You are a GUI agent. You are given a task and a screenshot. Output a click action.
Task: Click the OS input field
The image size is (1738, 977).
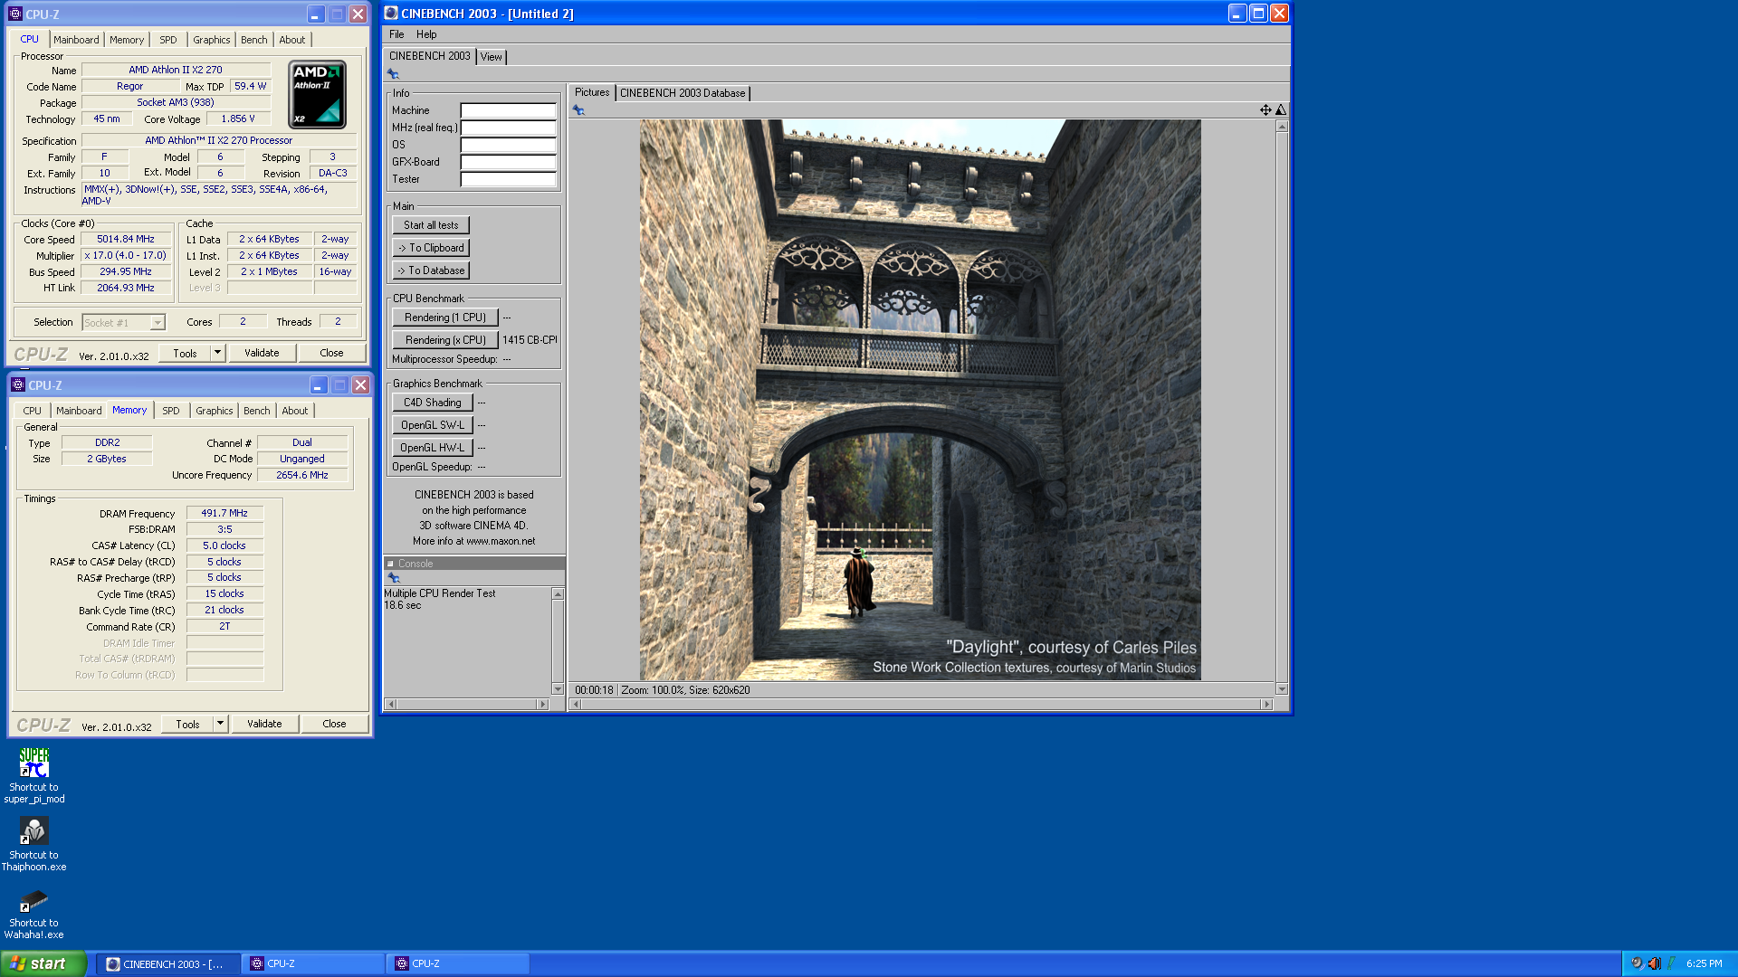coord(508,145)
